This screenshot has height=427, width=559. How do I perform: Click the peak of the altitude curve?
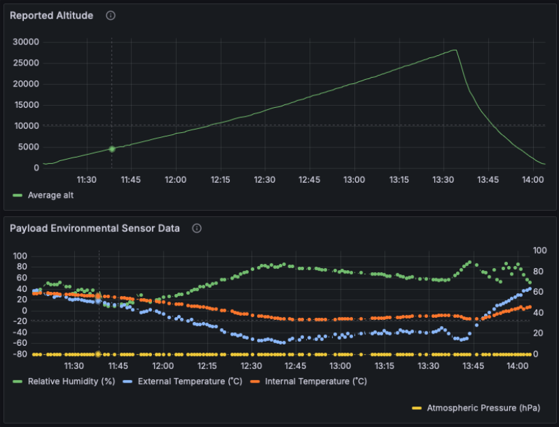[455, 50]
